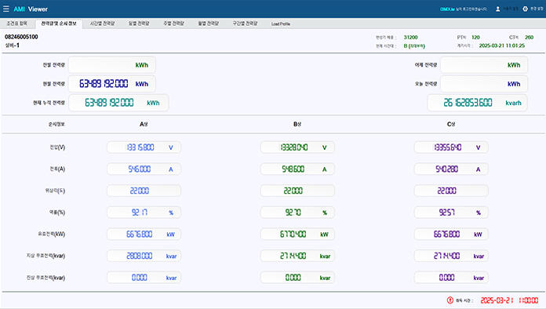
Task: Go to the 주별 전력량 tab
Action: coord(173,24)
